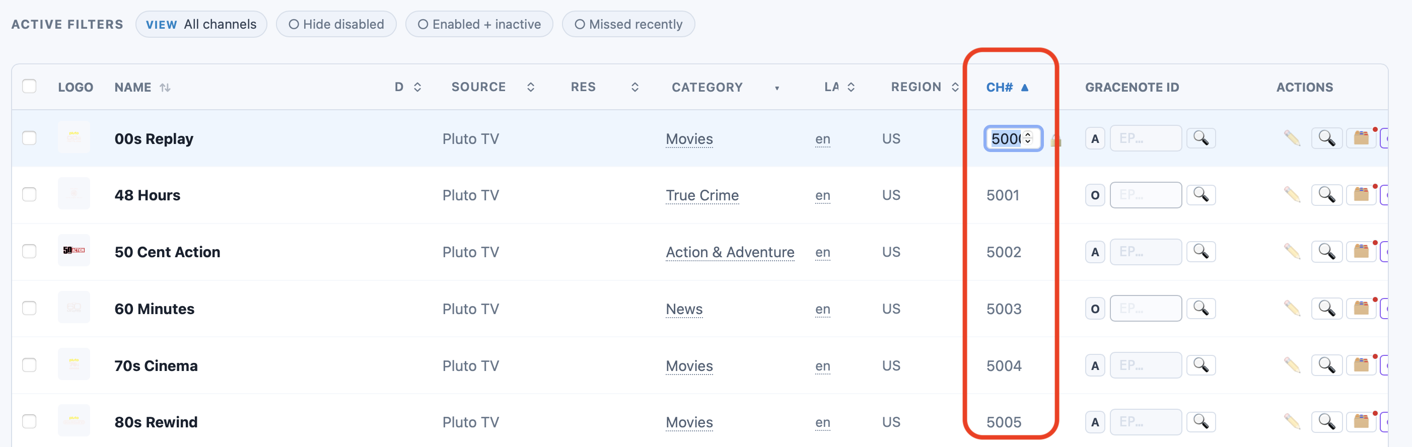Sort the table by REGION column

pos(924,87)
